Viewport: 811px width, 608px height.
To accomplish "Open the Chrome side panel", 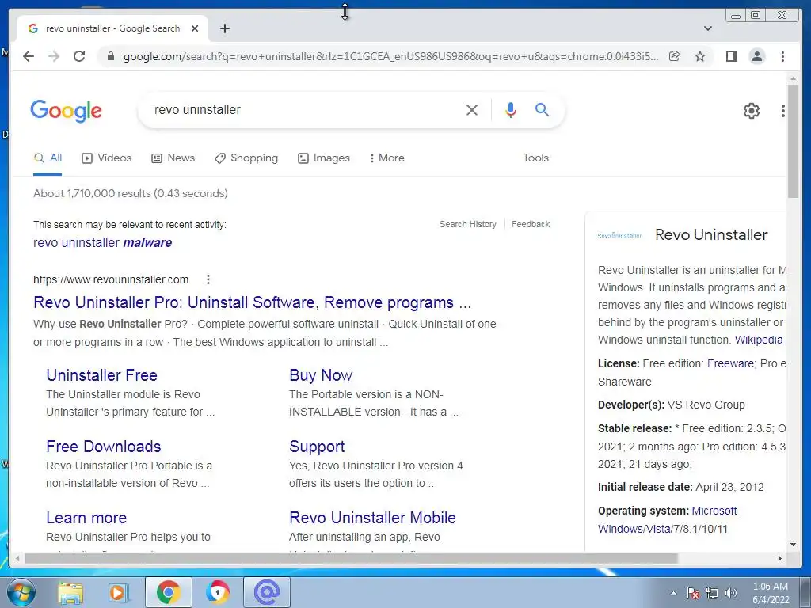I will [731, 56].
